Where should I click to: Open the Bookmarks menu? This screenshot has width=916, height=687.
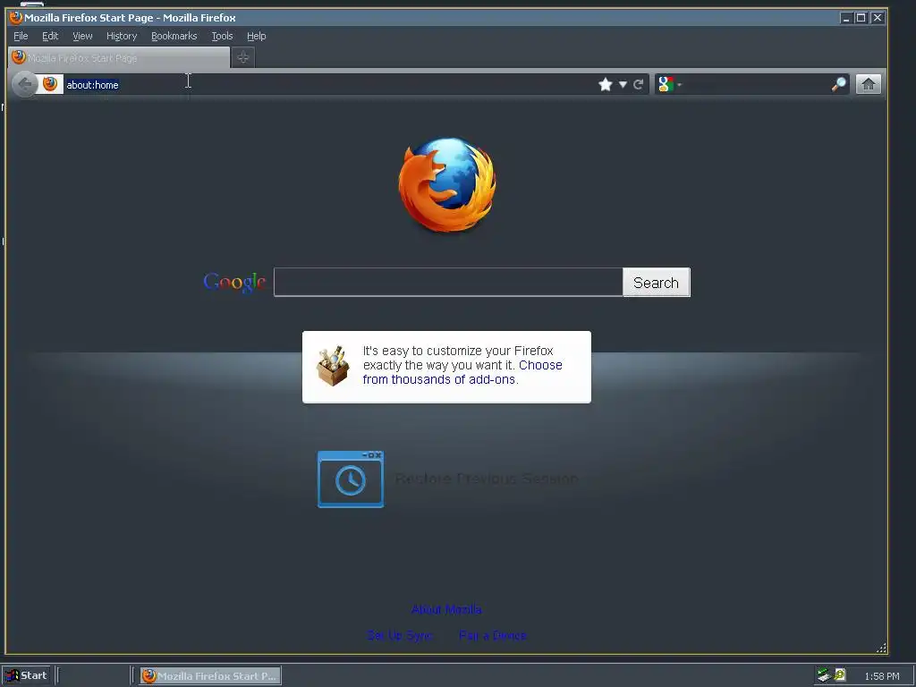tap(174, 36)
